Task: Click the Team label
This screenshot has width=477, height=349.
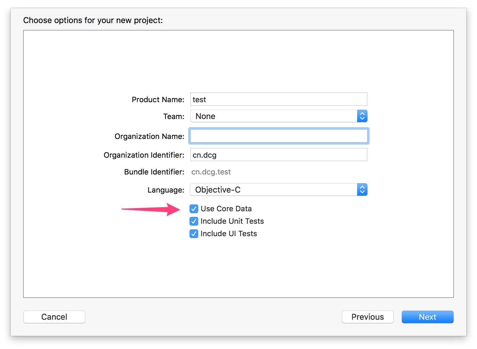Action: (x=174, y=116)
